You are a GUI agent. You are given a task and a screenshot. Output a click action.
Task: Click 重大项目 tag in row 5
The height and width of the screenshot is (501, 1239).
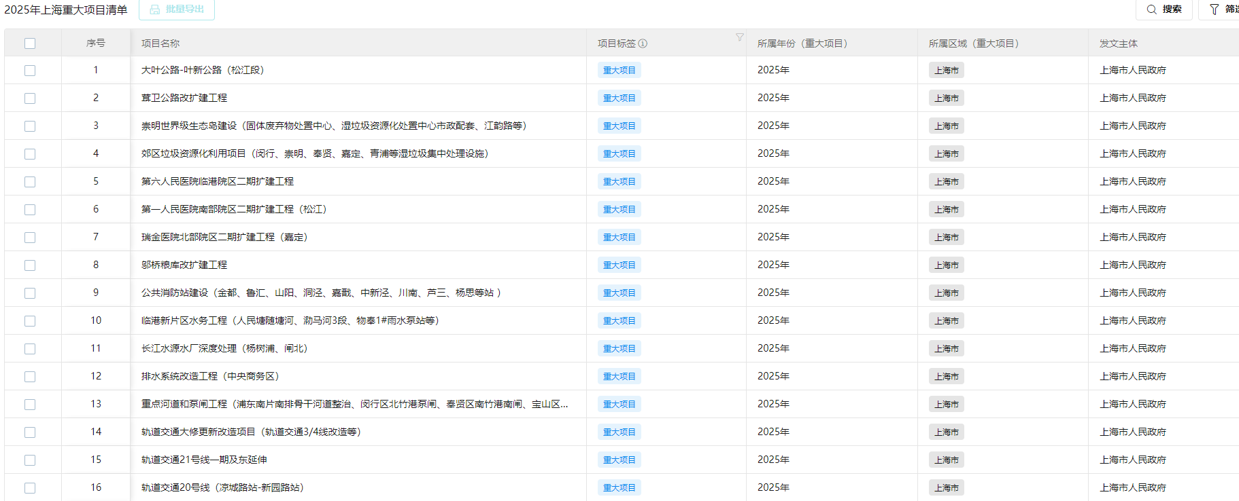(x=619, y=182)
